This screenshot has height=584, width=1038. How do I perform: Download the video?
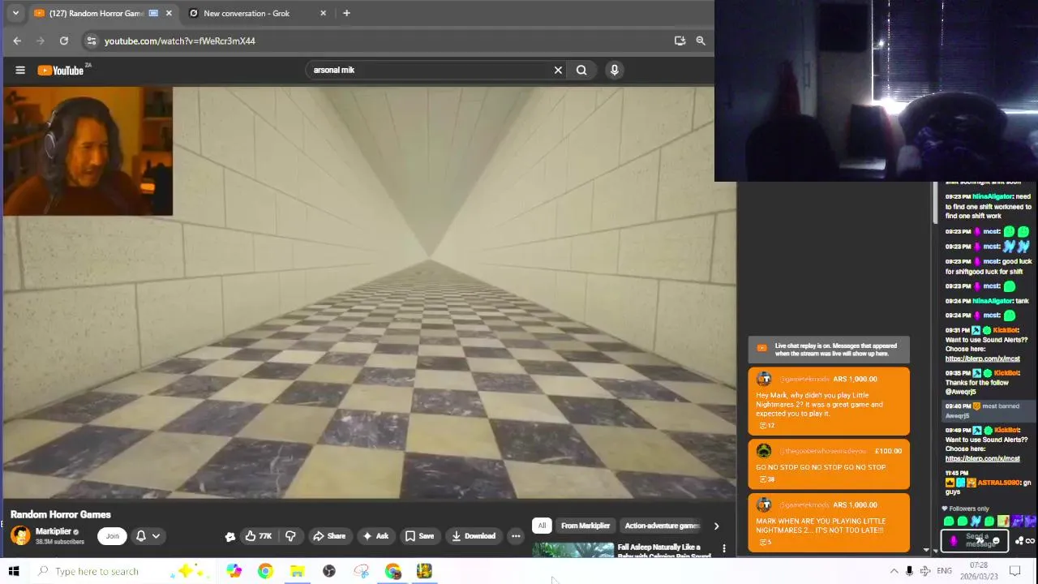point(474,535)
